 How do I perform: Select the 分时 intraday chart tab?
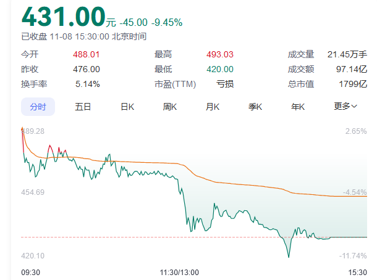tap(38, 107)
